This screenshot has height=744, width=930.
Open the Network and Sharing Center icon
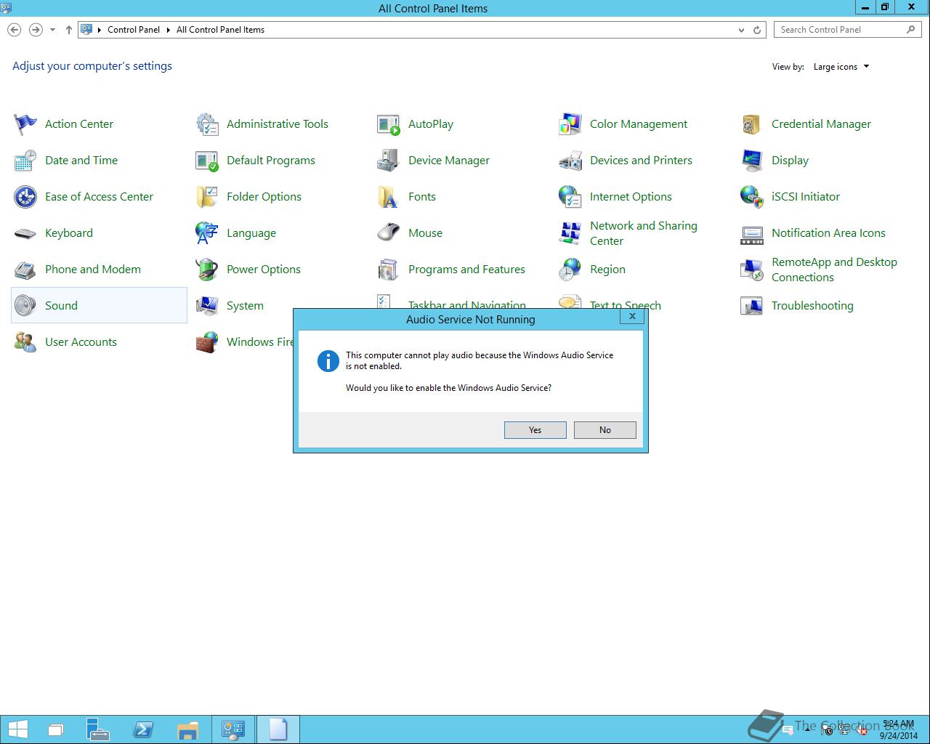tap(570, 233)
